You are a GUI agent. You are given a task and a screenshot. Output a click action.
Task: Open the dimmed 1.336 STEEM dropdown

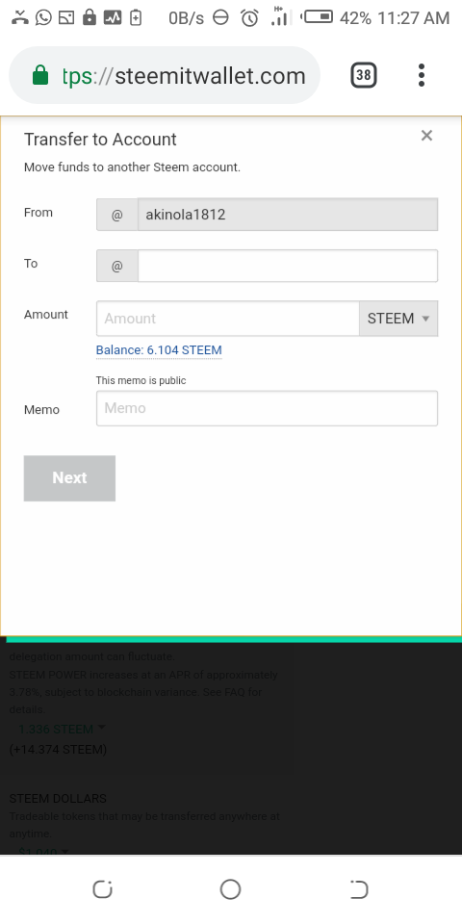62,729
